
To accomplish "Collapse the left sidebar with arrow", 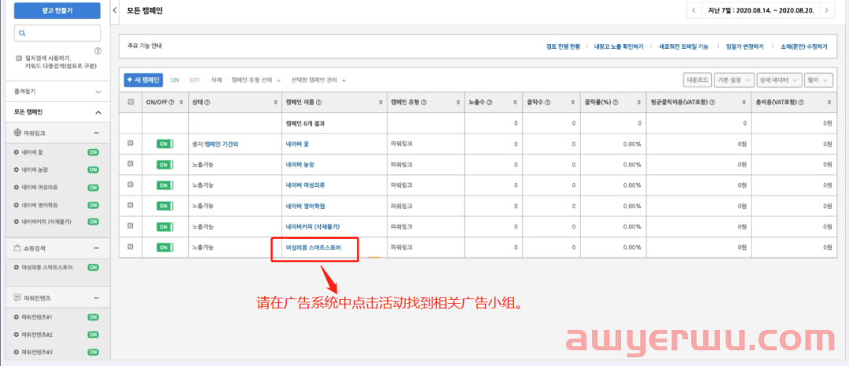I will click(115, 10).
